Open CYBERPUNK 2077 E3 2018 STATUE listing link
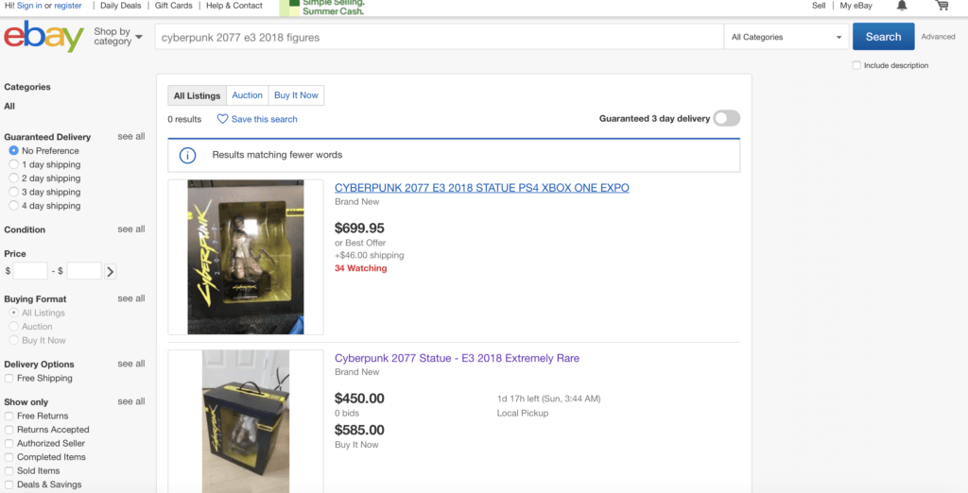968x493 pixels. point(482,188)
